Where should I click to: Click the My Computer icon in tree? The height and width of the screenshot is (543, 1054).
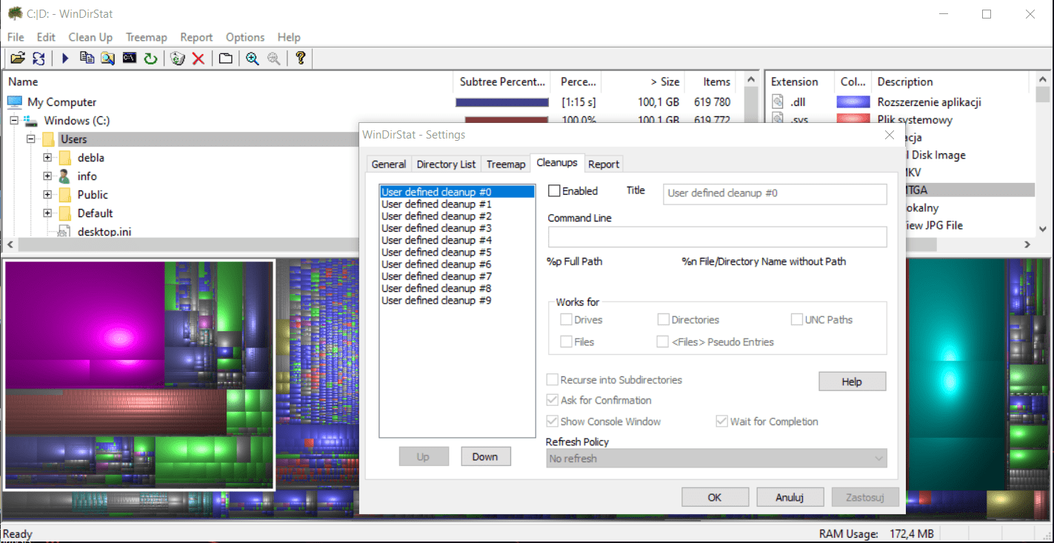(x=15, y=102)
